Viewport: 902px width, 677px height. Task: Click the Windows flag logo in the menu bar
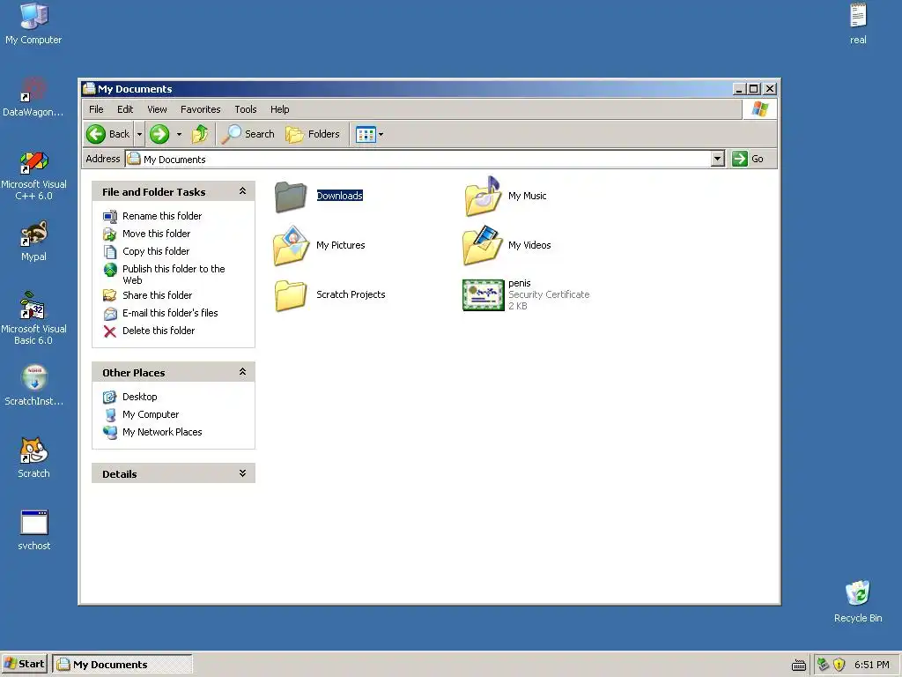coord(759,108)
